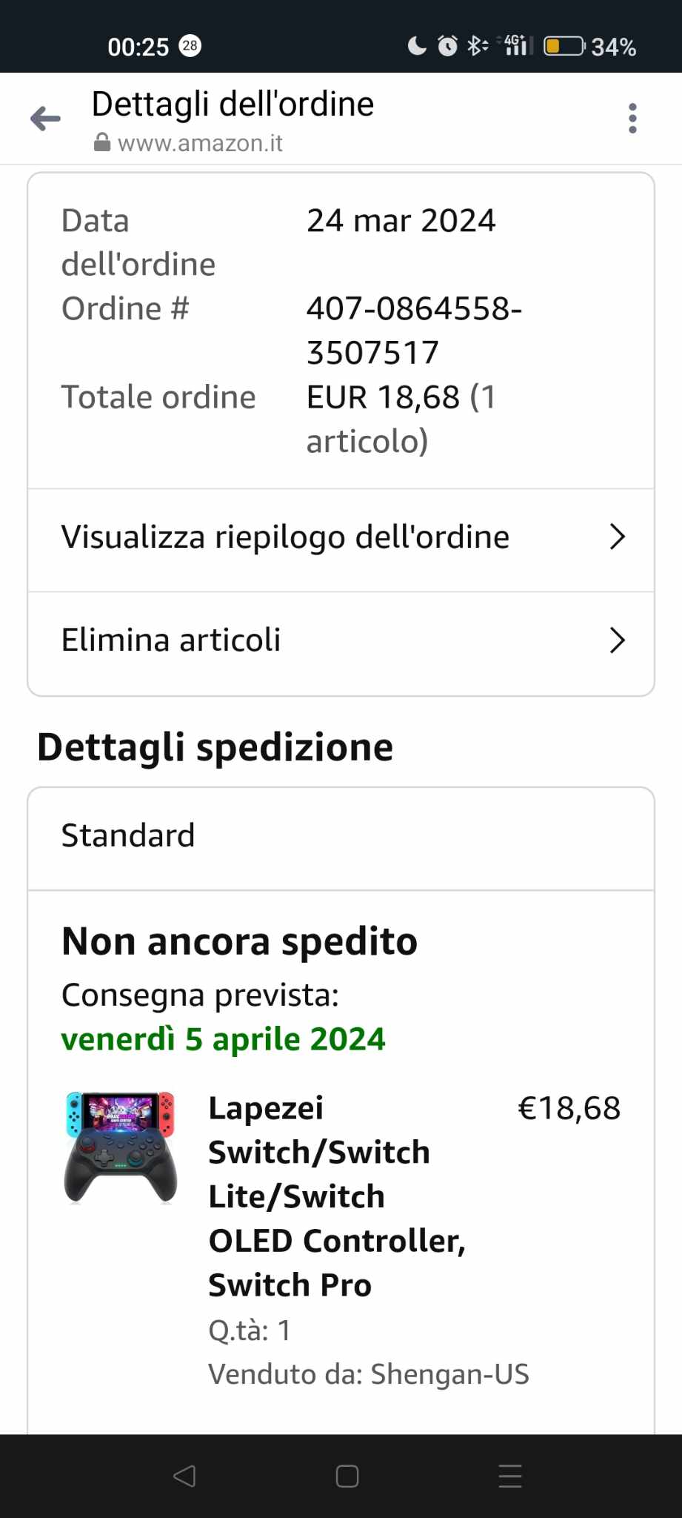Tap delivery date venerdì 5 aprile 2024
The height and width of the screenshot is (1518, 682).
pos(223,1039)
